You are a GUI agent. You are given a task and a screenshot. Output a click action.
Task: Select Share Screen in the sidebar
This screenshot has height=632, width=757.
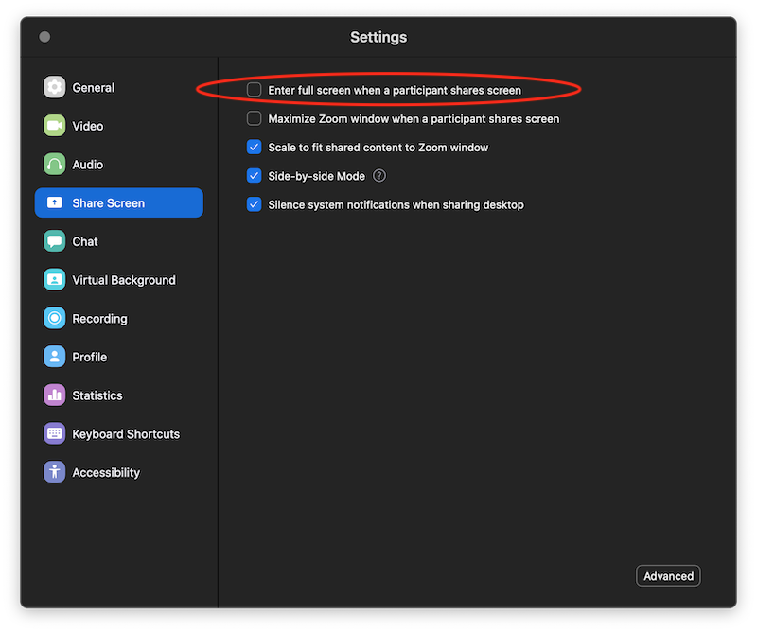pyautogui.click(x=119, y=202)
